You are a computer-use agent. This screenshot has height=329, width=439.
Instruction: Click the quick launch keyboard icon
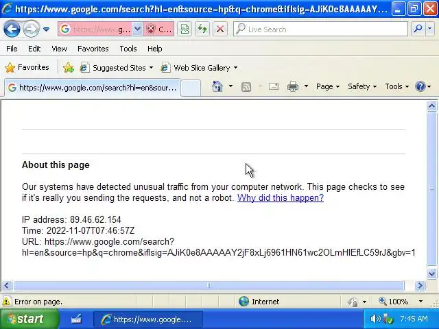tap(76, 319)
